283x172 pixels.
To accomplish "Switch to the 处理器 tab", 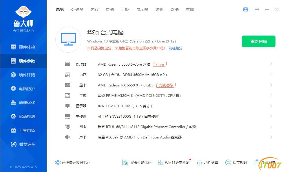I will 77,10.
